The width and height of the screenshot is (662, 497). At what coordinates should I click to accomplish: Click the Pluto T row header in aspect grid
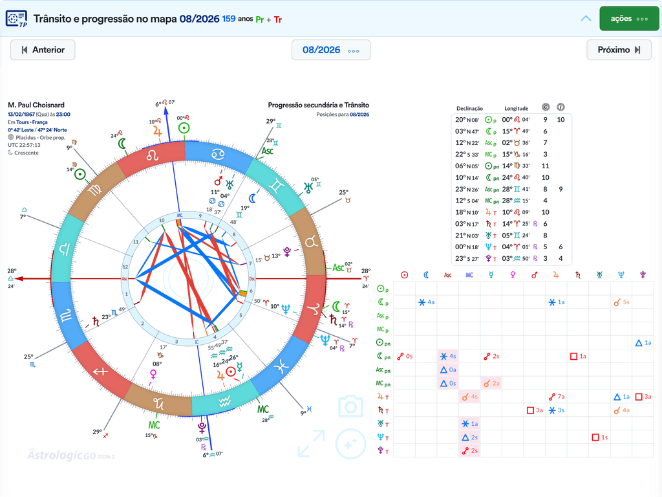click(383, 451)
